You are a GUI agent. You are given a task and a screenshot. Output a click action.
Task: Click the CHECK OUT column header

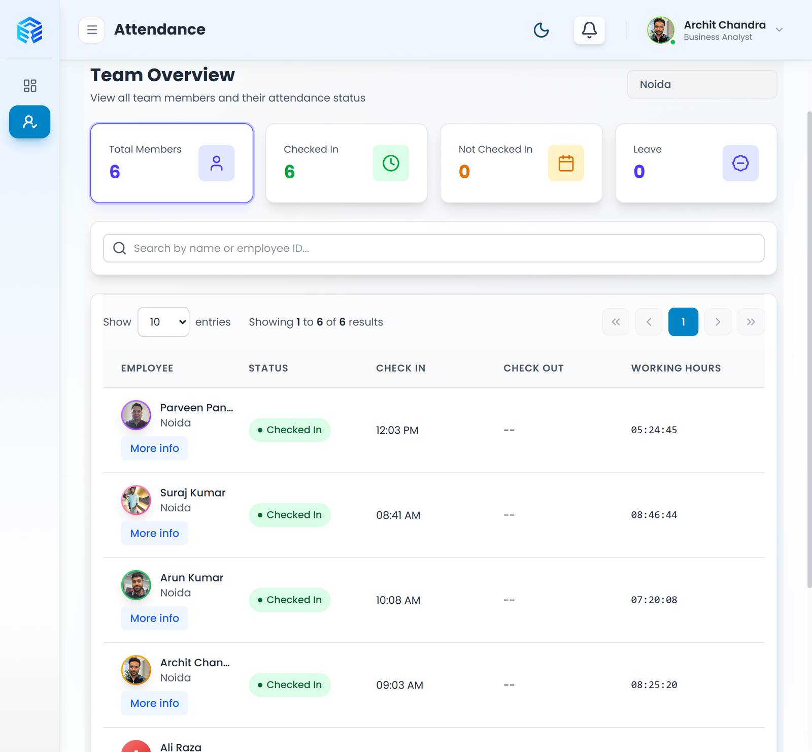pos(533,368)
